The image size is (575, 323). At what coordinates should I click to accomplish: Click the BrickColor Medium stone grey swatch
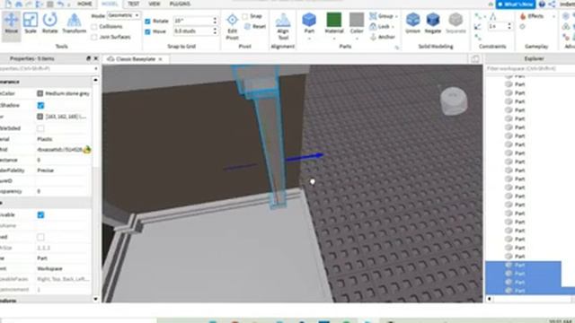(x=40, y=93)
